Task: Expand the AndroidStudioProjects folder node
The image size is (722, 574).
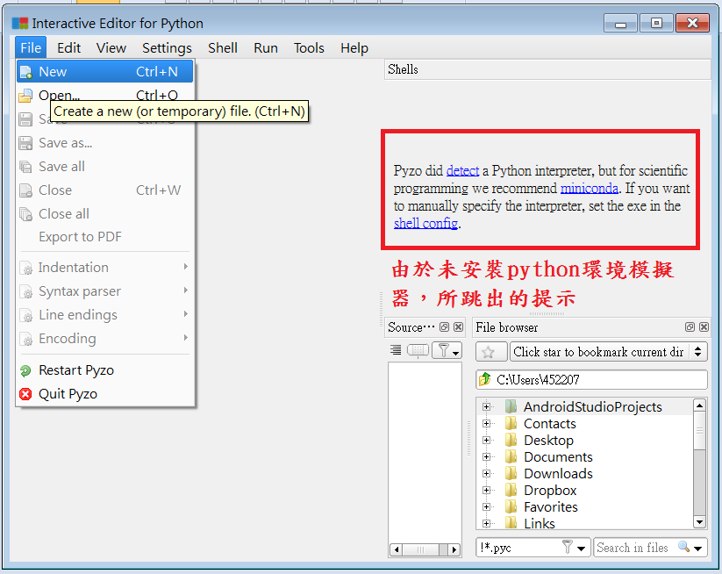Action: [x=487, y=407]
